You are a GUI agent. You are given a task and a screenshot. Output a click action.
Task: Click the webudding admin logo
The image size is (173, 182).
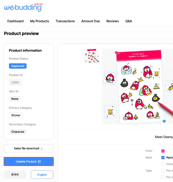pos(24,7)
